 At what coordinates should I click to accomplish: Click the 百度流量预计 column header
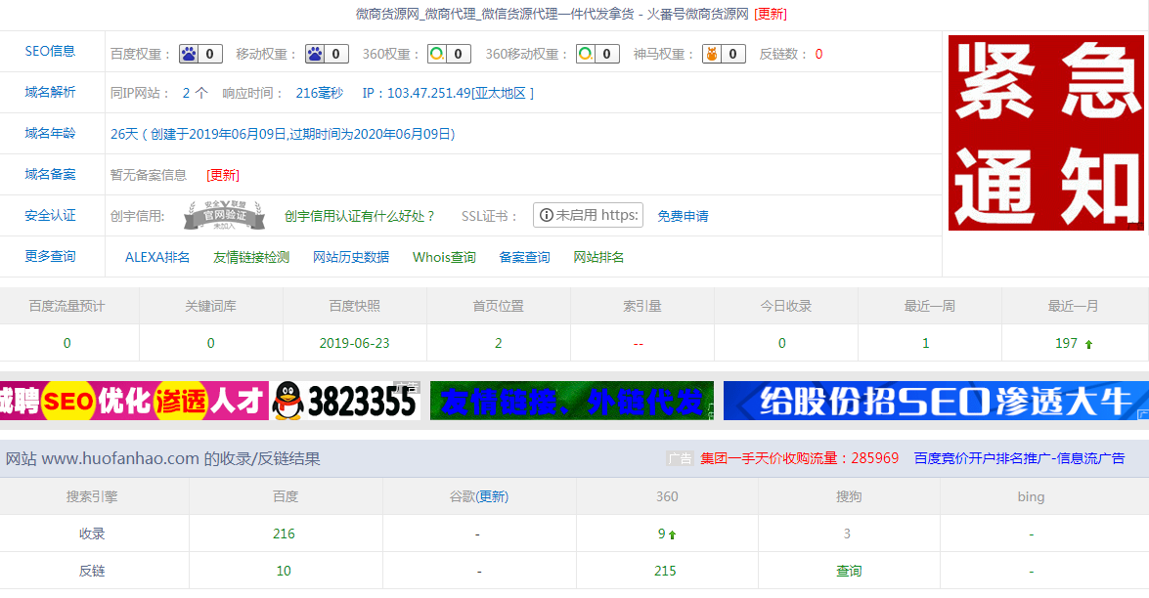point(66,306)
